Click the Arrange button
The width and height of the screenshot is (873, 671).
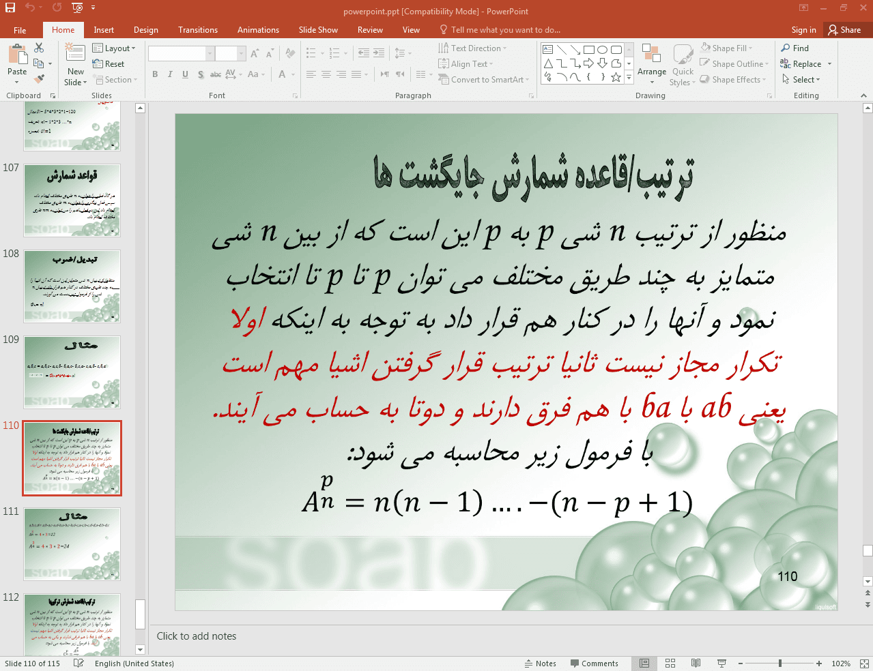(x=652, y=63)
